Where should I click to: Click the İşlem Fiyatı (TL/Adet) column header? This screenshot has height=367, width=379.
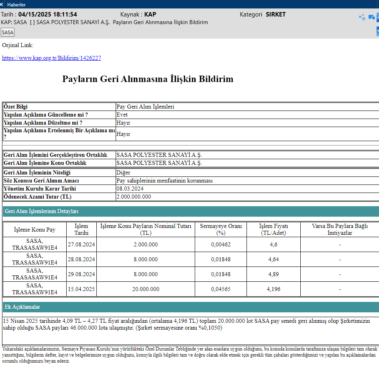pos(273,230)
